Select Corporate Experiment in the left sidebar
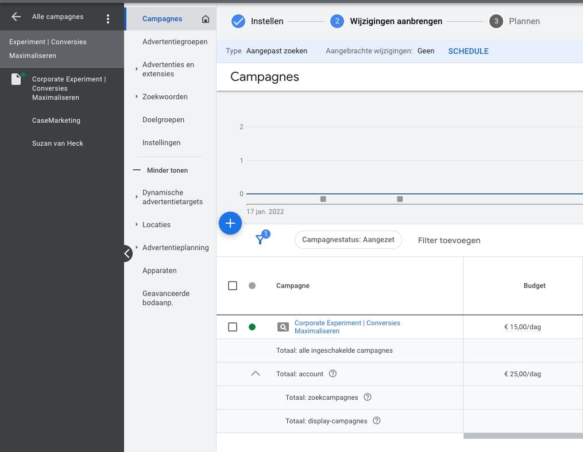Image resolution: width=583 pixels, height=452 pixels. click(69, 88)
